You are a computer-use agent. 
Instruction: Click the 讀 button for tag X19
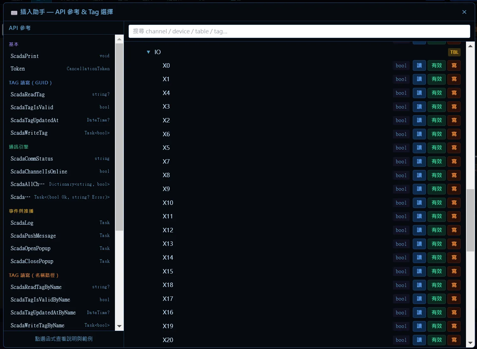coord(419,326)
